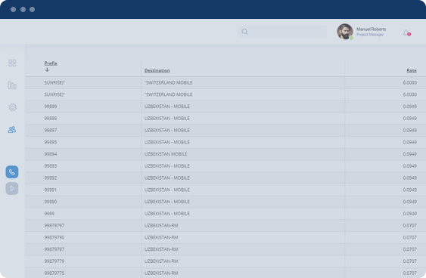
Task: Select the row with prefix 99899
Action: 225,107
